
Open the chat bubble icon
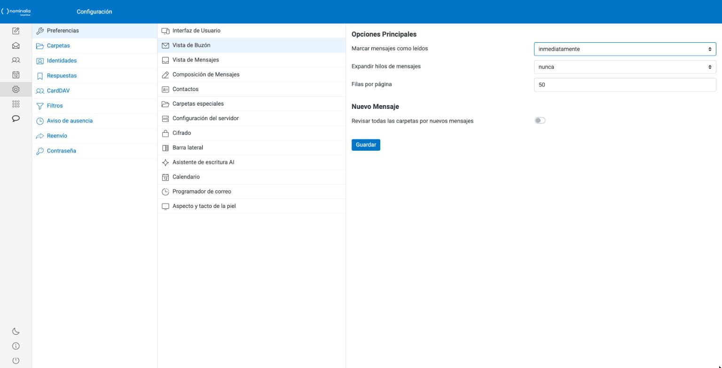click(x=16, y=118)
